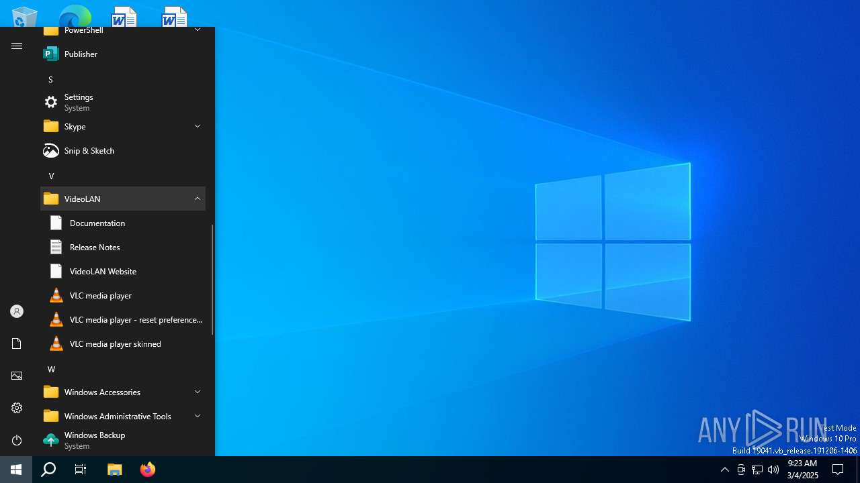Launch Snip & Sketch
Viewport: 860px width, 483px height.
123,150
